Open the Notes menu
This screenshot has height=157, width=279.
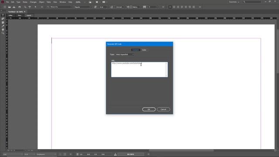25,2
